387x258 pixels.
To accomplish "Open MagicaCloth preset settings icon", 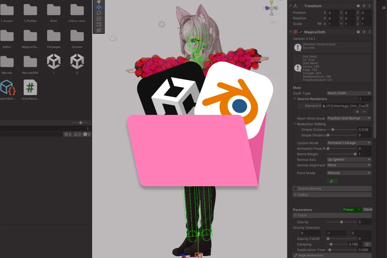I will coord(364,32).
